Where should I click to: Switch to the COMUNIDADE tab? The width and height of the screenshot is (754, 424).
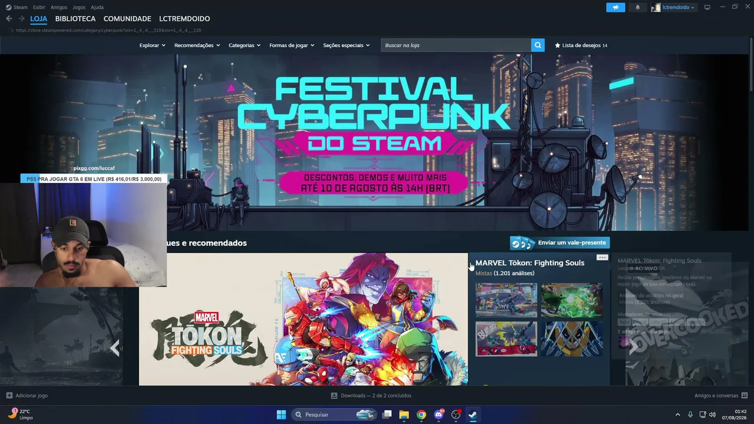(x=127, y=19)
